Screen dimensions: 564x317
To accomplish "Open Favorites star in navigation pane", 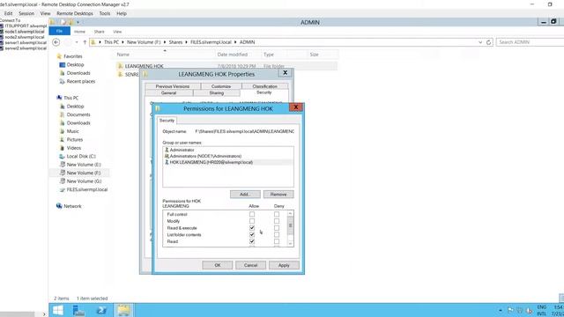I will [59, 56].
